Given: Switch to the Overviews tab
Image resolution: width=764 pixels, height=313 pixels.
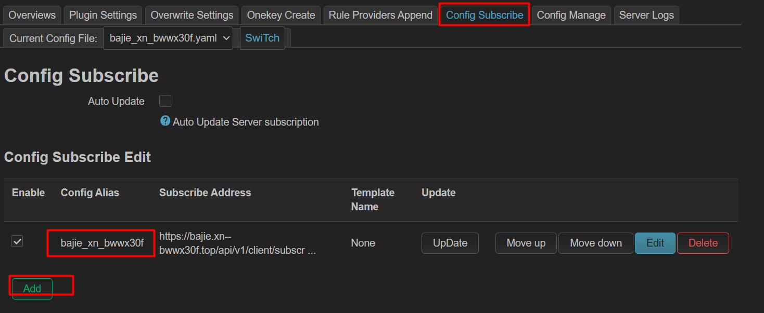Looking at the screenshot, I should click(32, 15).
